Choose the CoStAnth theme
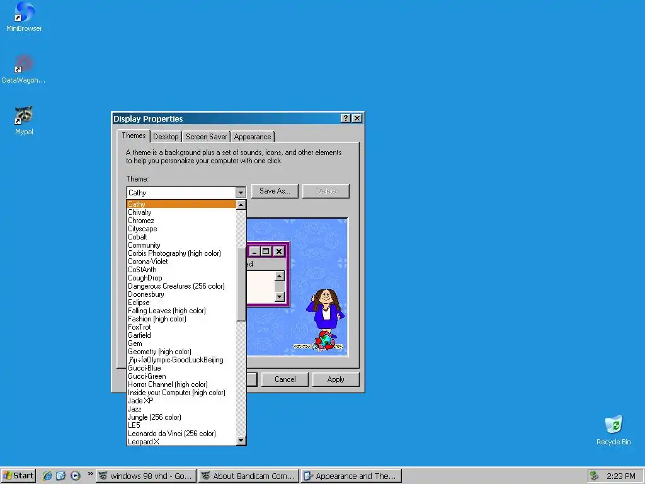The height and width of the screenshot is (484, 645). 181,270
